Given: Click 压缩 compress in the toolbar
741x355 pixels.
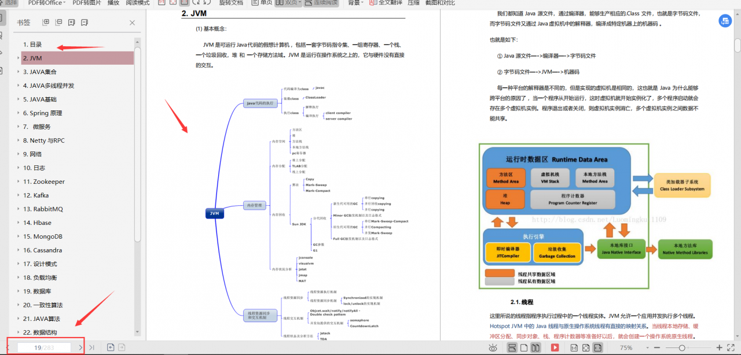Looking at the screenshot, I should pos(413,3).
